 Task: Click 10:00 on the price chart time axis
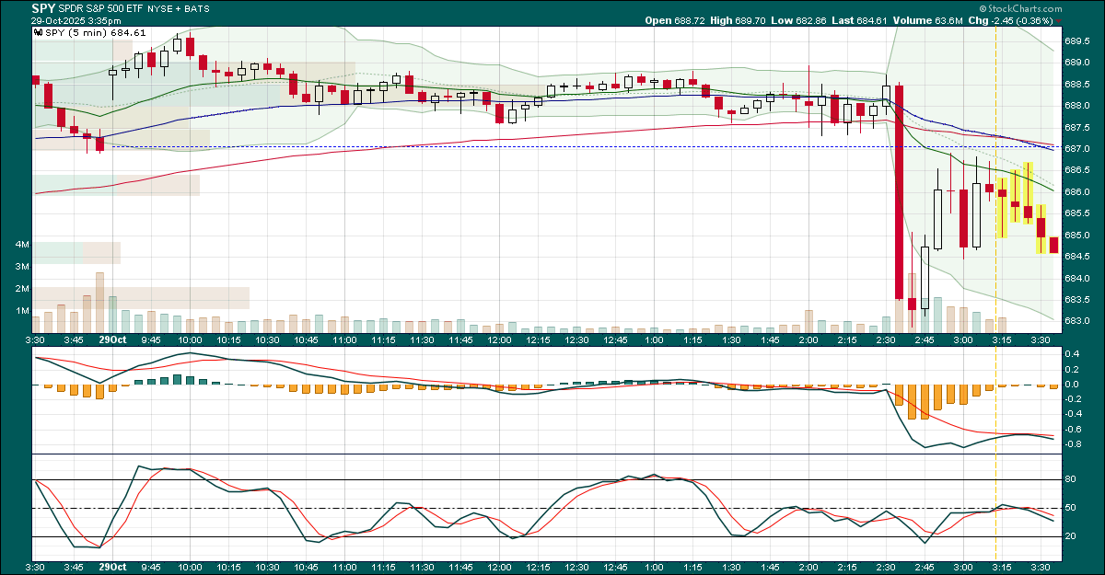pos(190,339)
